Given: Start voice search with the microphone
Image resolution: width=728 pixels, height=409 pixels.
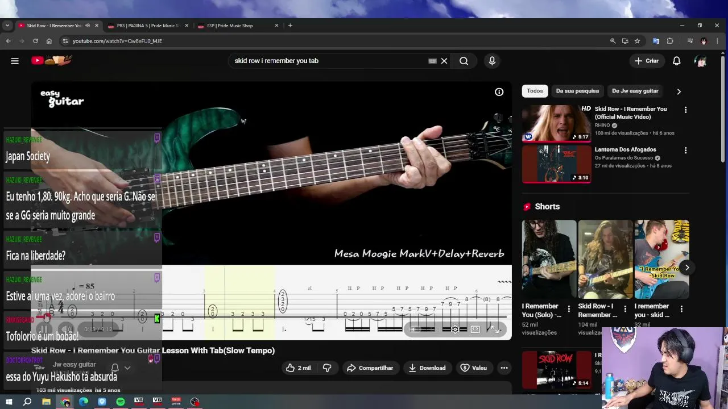Looking at the screenshot, I should (492, 61).
